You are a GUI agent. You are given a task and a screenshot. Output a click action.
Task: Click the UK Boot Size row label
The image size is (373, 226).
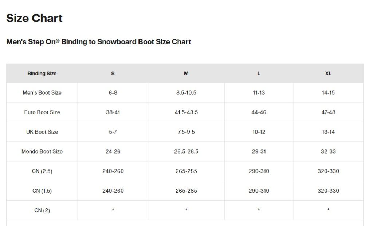tap(42, 132)
